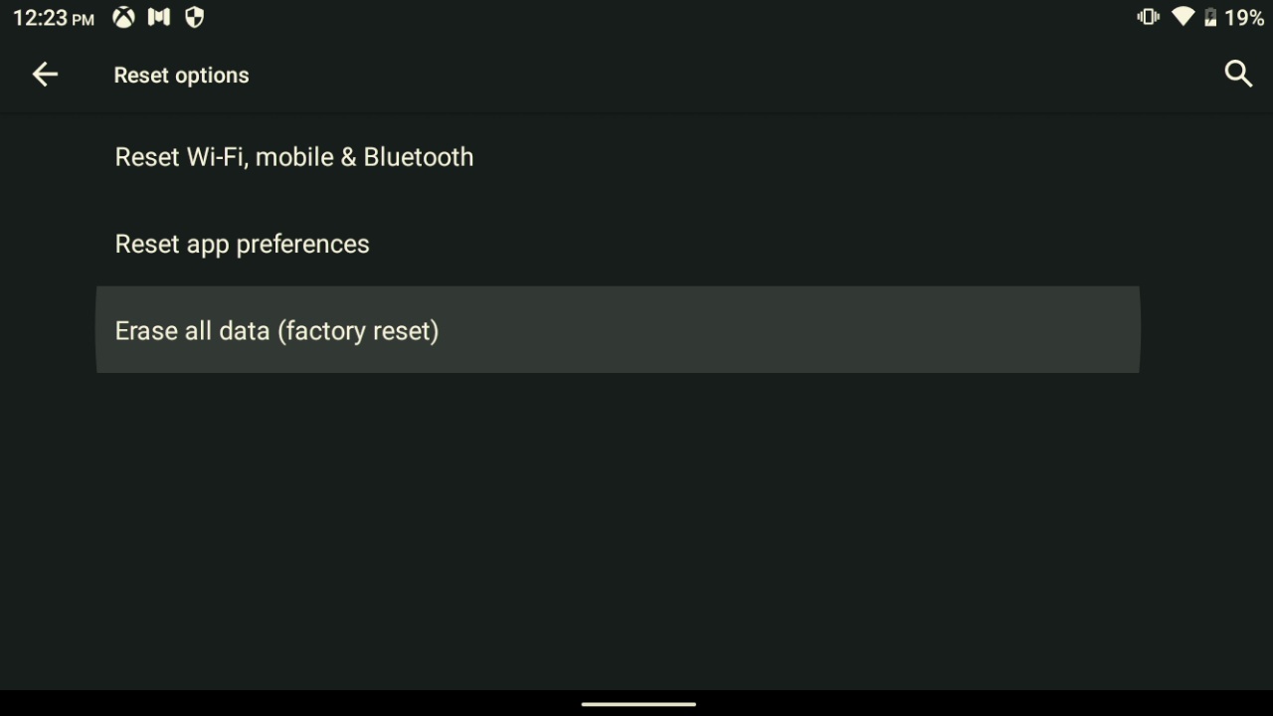Tap the back arrow to leave Reset options
The image size is (1273, 716).
click(x=45, y=74)
